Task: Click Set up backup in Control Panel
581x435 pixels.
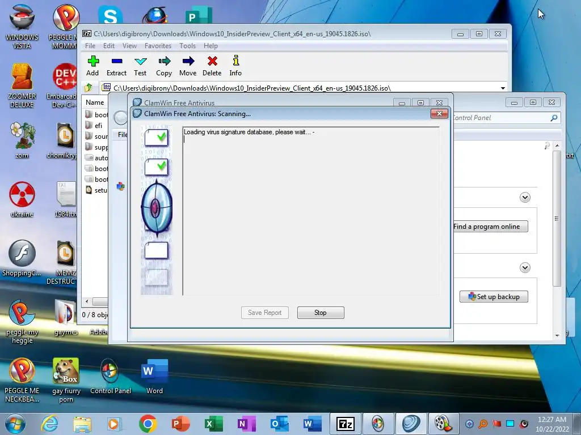Action: pos(494,297)
